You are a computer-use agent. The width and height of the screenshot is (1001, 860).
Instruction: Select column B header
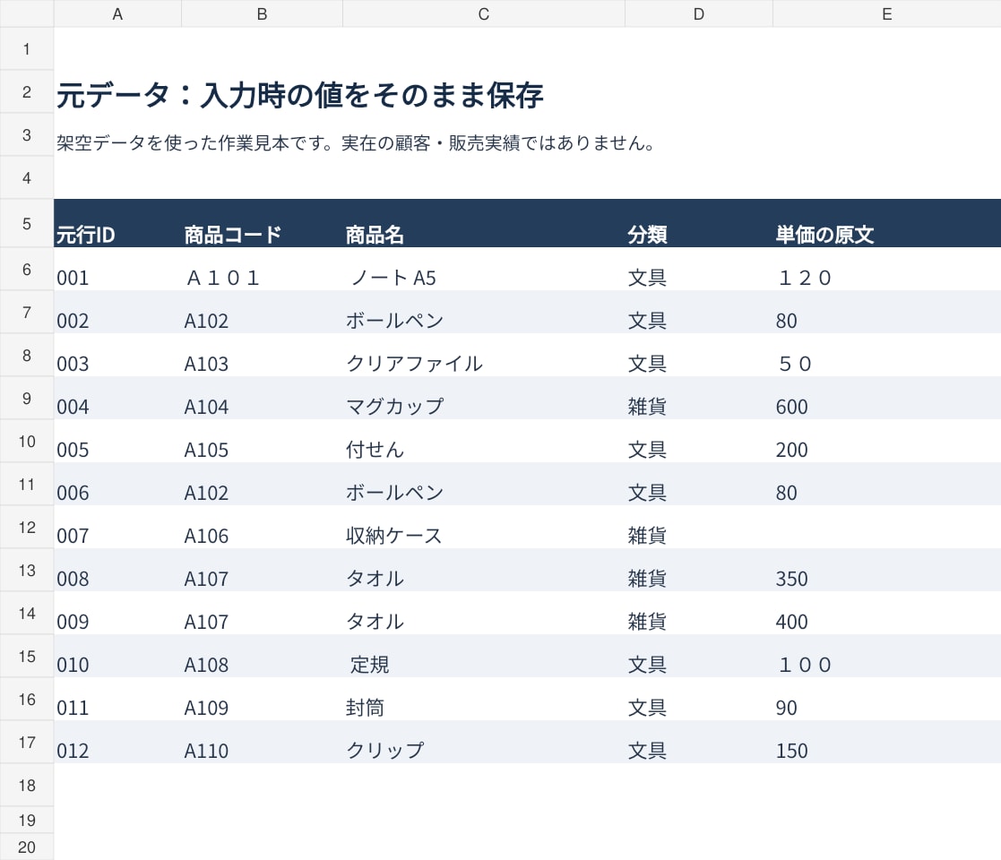coord(262,13)
